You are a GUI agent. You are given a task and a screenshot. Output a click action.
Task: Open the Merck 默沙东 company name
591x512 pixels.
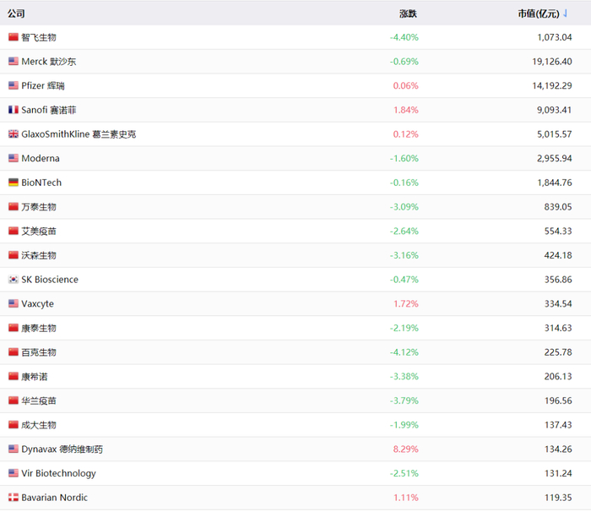click(49, 62)
